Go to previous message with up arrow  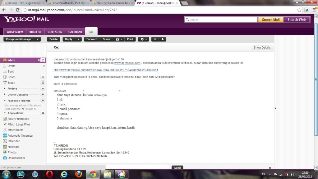tap(155, 39)
